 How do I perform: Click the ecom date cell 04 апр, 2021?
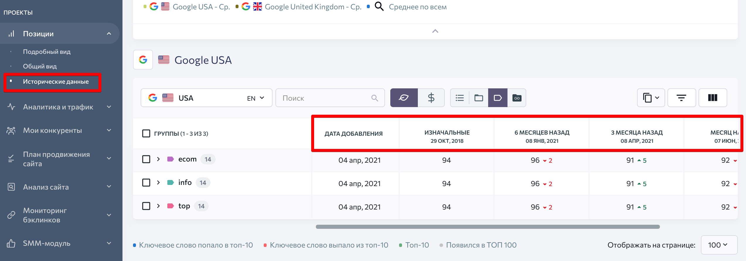(x=360, y=160)
